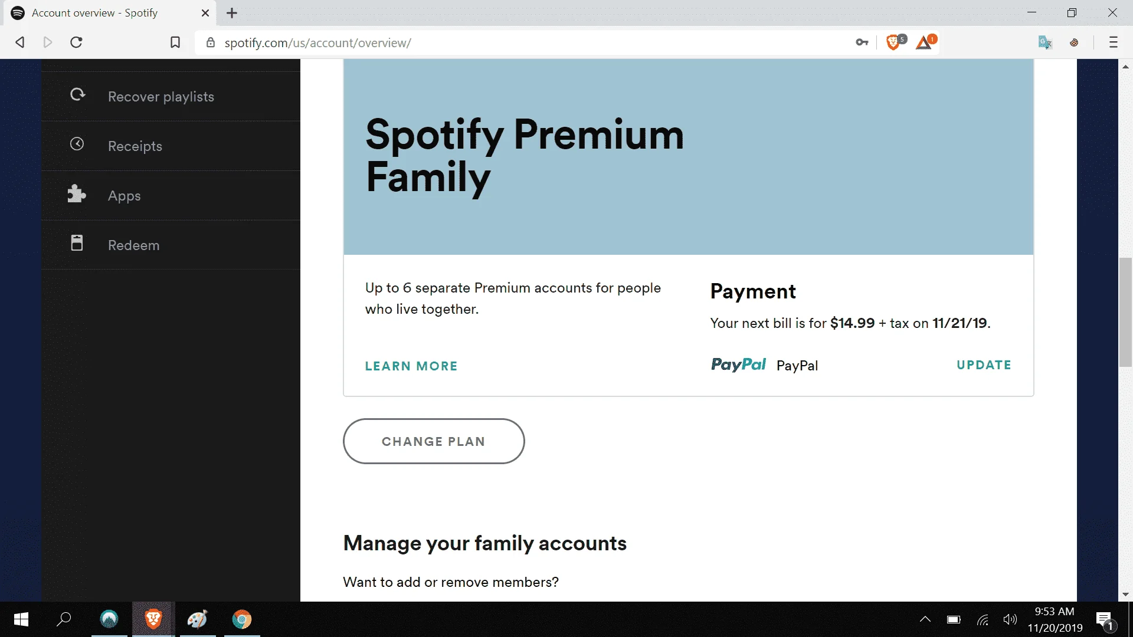Click the CHANGE PLAN button

[434, 441]
